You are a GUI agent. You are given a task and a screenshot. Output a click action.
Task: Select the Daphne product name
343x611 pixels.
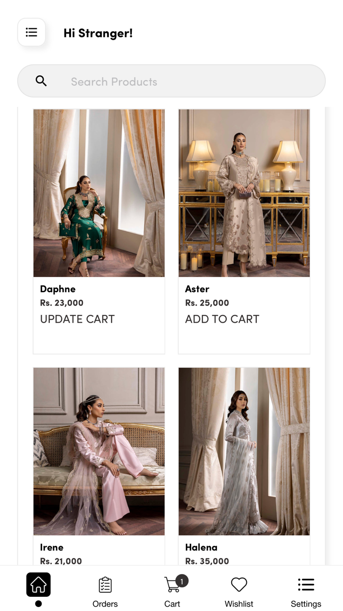coord(58,289)
